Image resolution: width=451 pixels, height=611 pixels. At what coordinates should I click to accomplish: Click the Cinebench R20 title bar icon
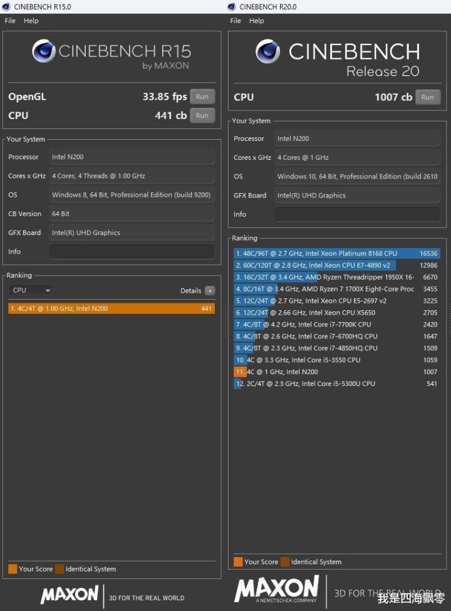click(232, 7)
